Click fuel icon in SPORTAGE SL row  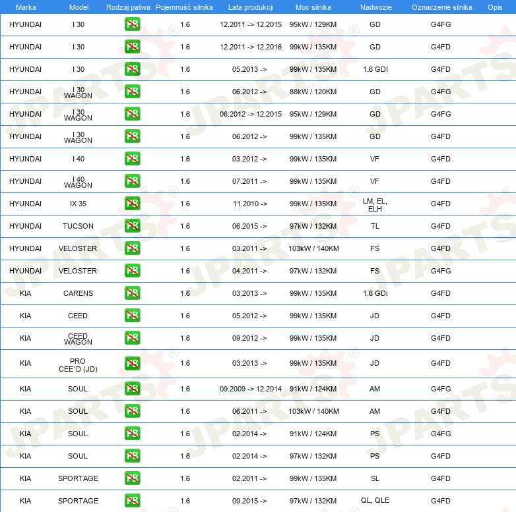132,478
